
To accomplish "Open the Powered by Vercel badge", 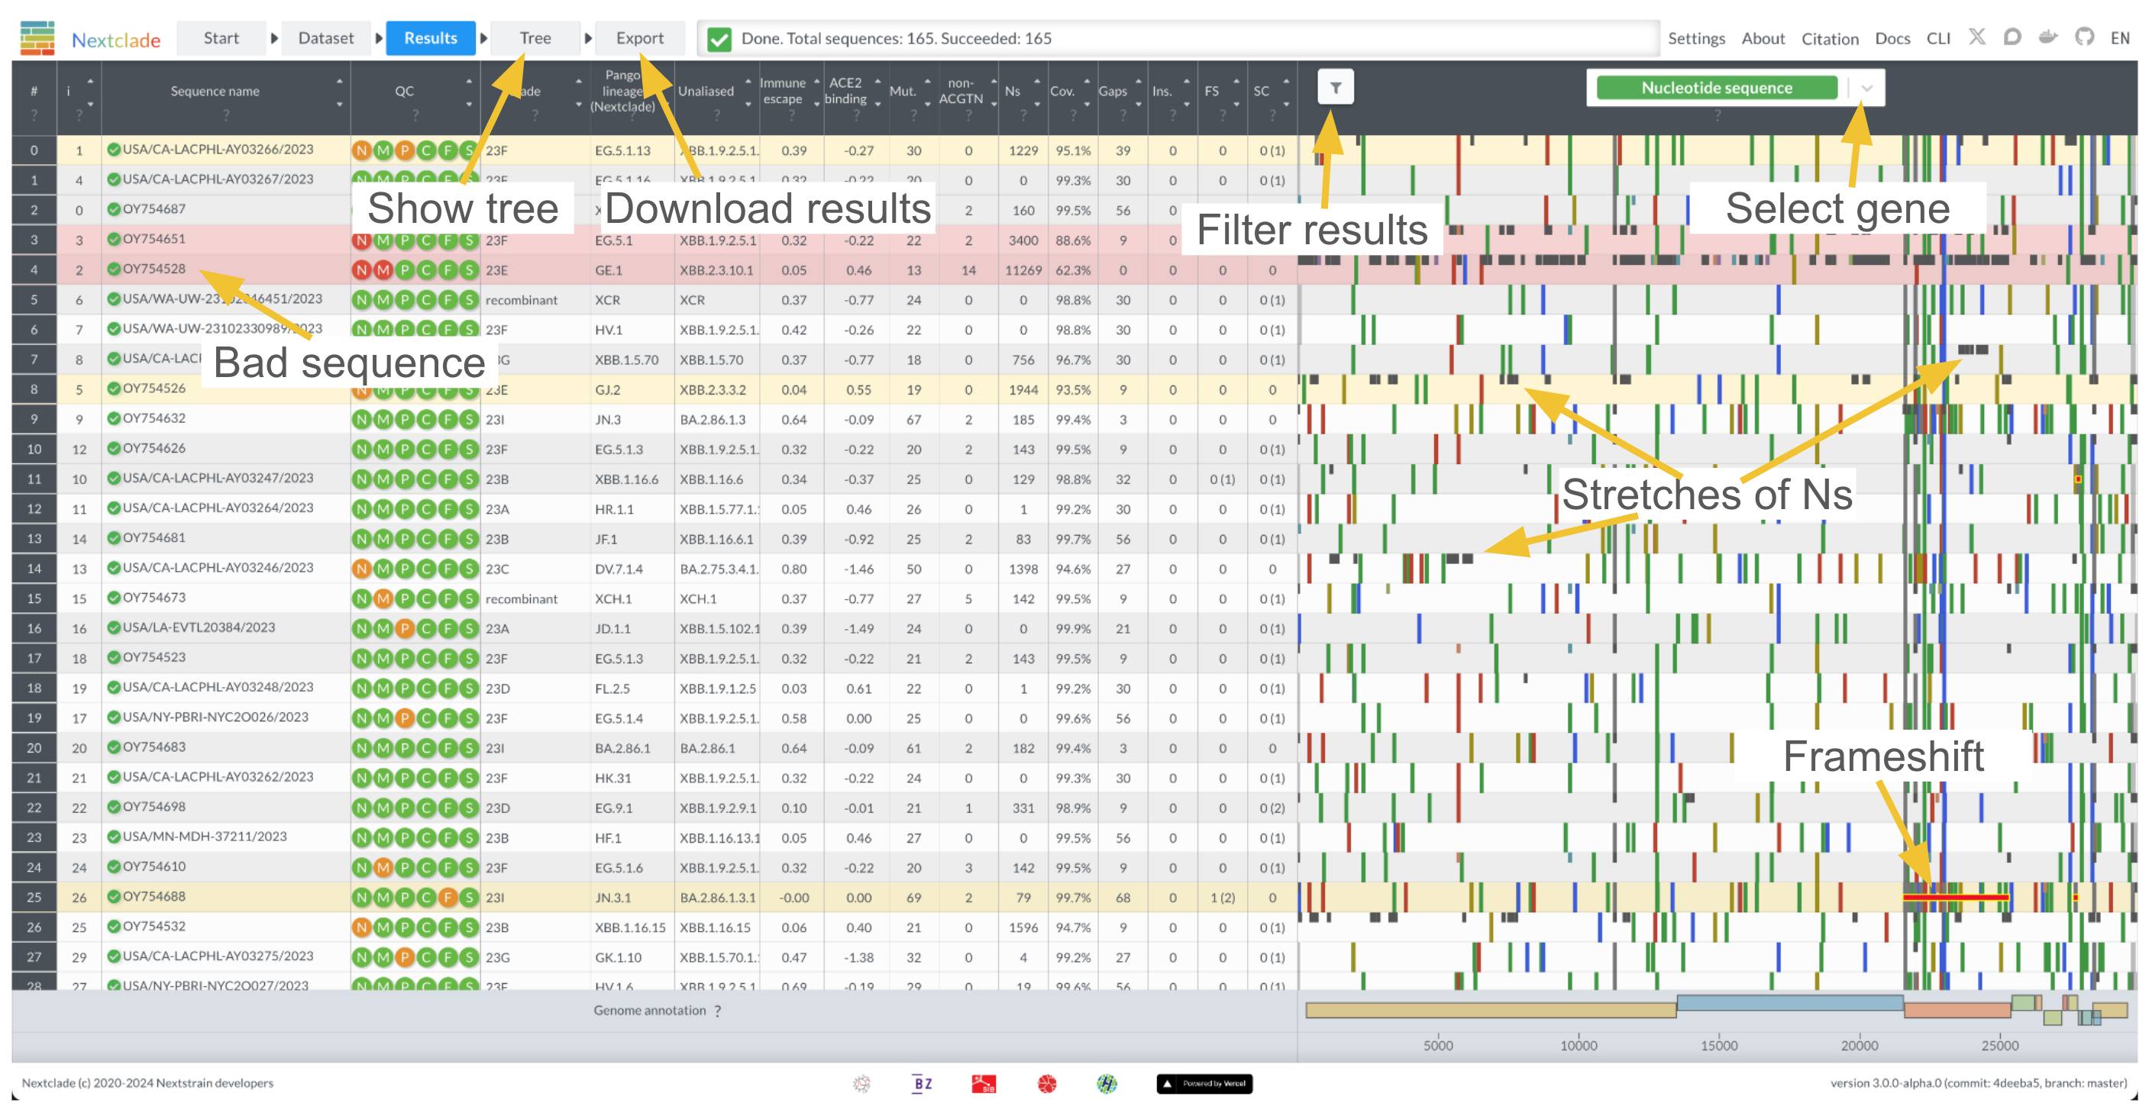I will (1204, 1083).
